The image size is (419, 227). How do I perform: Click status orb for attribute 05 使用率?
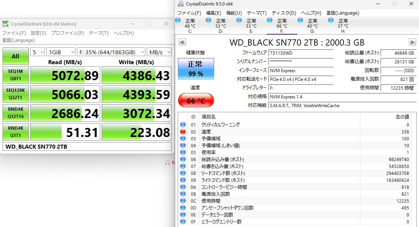[183, 152]
